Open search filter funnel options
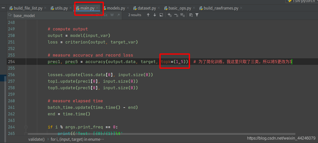 click(197, 15)
